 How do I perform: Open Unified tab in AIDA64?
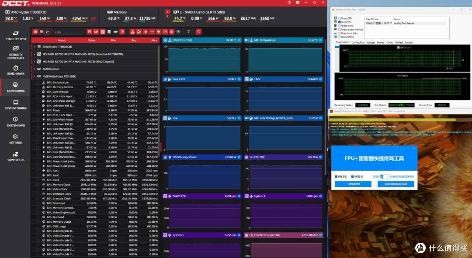(399, 42)
